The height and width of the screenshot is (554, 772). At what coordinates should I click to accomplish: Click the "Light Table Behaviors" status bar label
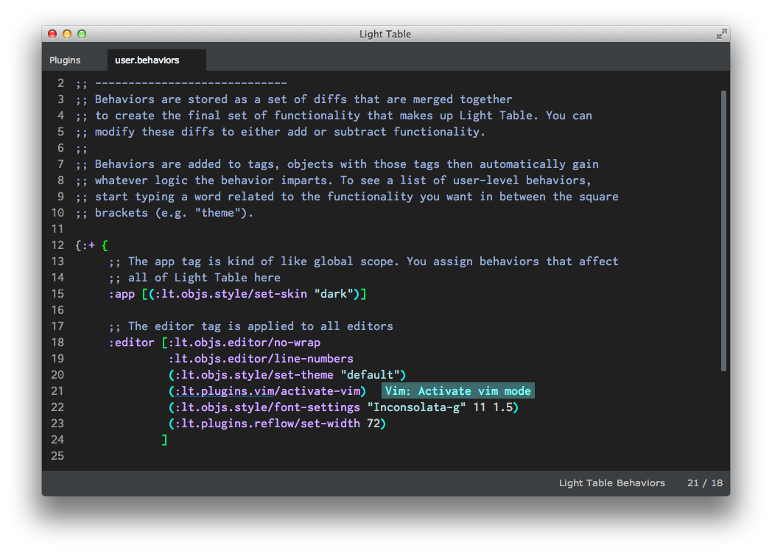pyautogui.click(x=611, y=483)
